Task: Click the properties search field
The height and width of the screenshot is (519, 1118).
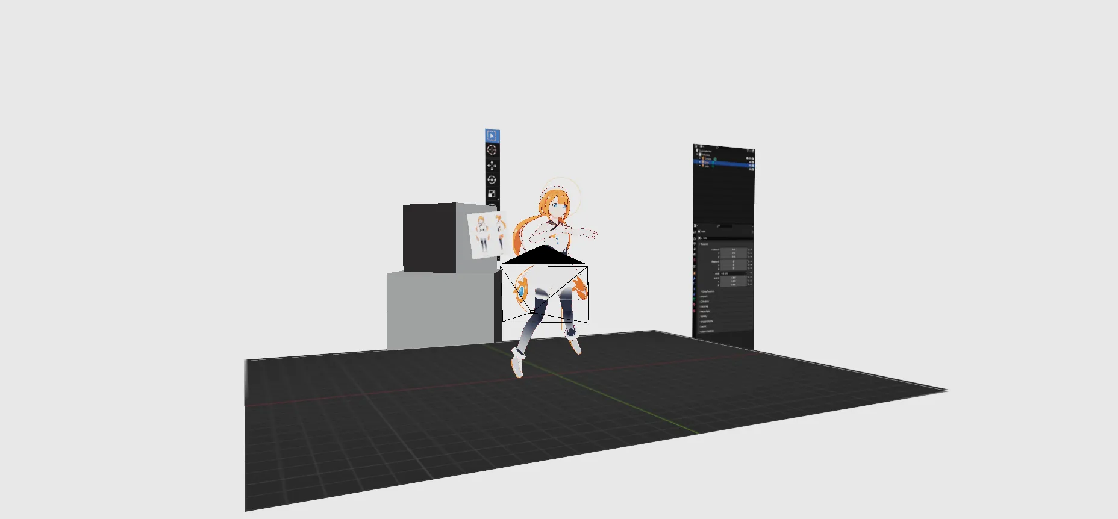Action: point(725,226)
